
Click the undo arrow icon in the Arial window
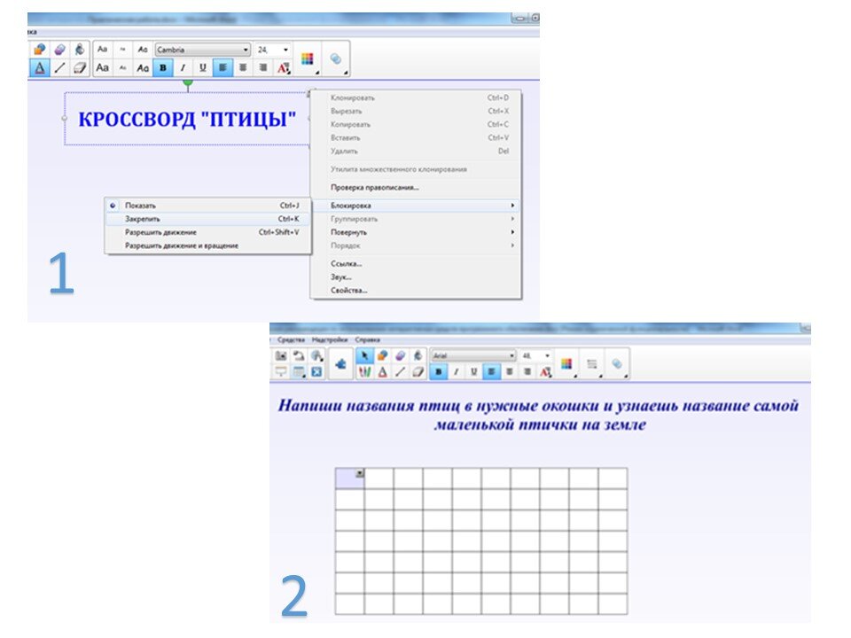(x=299, y=356)
